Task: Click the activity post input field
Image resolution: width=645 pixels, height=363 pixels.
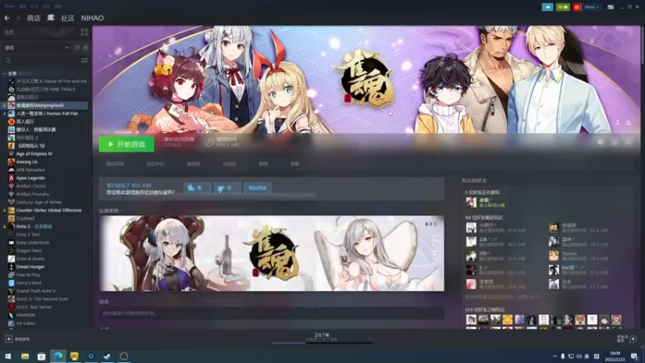Action: tap(272, 313)
